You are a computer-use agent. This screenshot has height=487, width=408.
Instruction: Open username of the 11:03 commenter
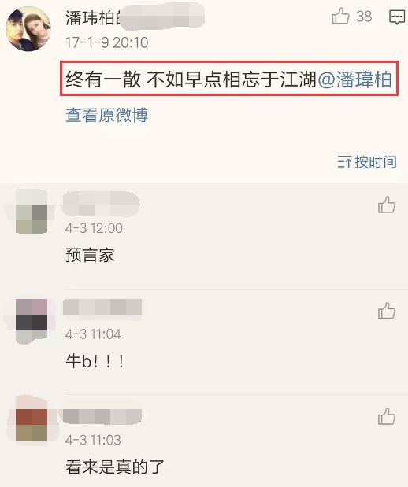[x=102, y=416]
